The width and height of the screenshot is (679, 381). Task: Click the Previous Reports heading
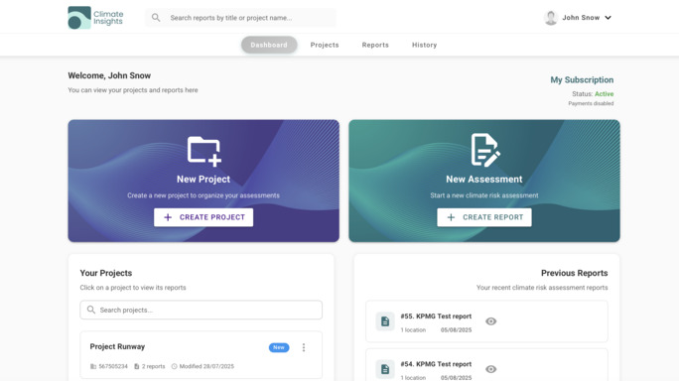coord(574,273)
